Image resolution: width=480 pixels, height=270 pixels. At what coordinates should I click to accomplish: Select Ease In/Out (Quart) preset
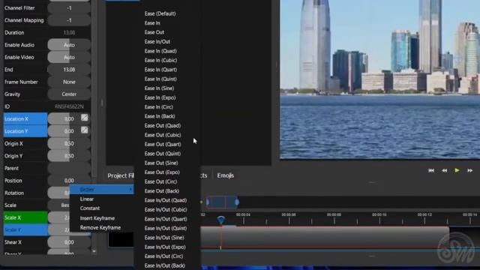pyautogui.click(x=166, y=219)
